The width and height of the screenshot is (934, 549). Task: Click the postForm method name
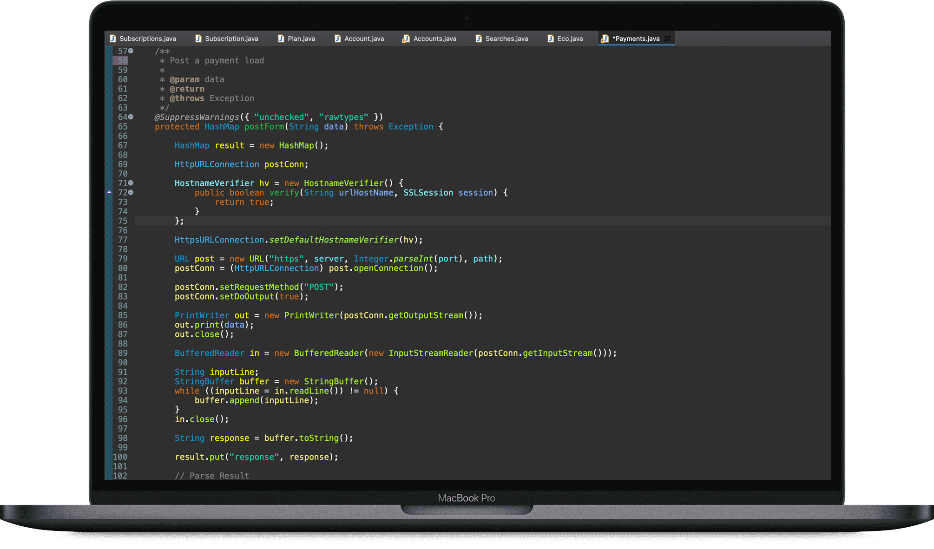pos(264,126)
